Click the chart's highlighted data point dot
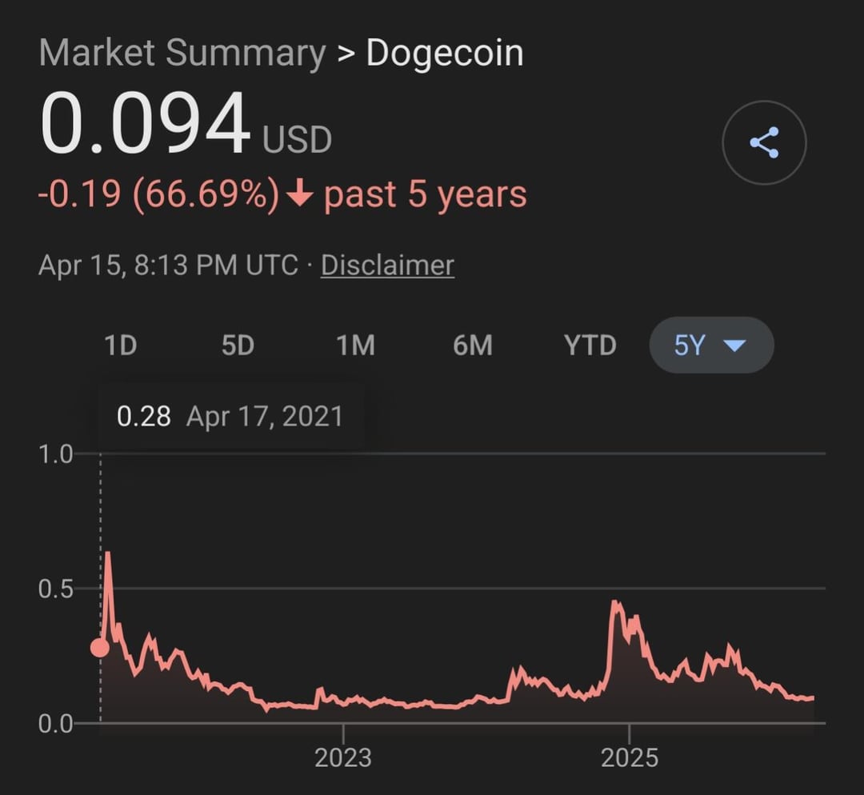This screenshot has width=864, height=795. pos(100,647)
